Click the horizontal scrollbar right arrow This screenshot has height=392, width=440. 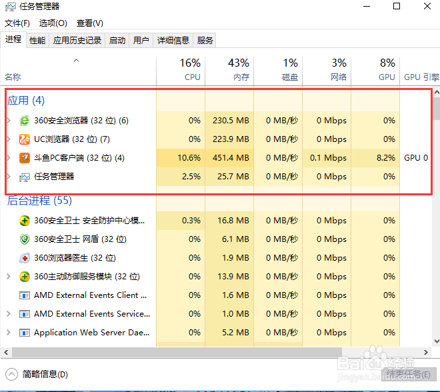[x=426, y=352]
